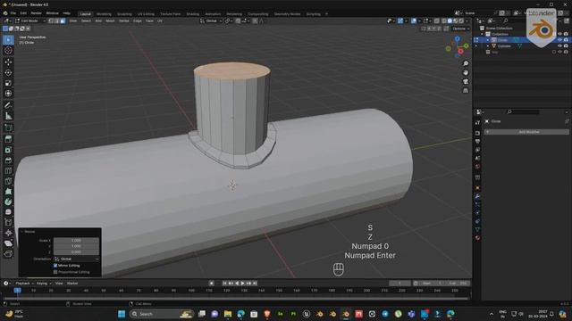Screen dimensions: 572x321
Task: Activate the Select Box tool
Action: 8,40
